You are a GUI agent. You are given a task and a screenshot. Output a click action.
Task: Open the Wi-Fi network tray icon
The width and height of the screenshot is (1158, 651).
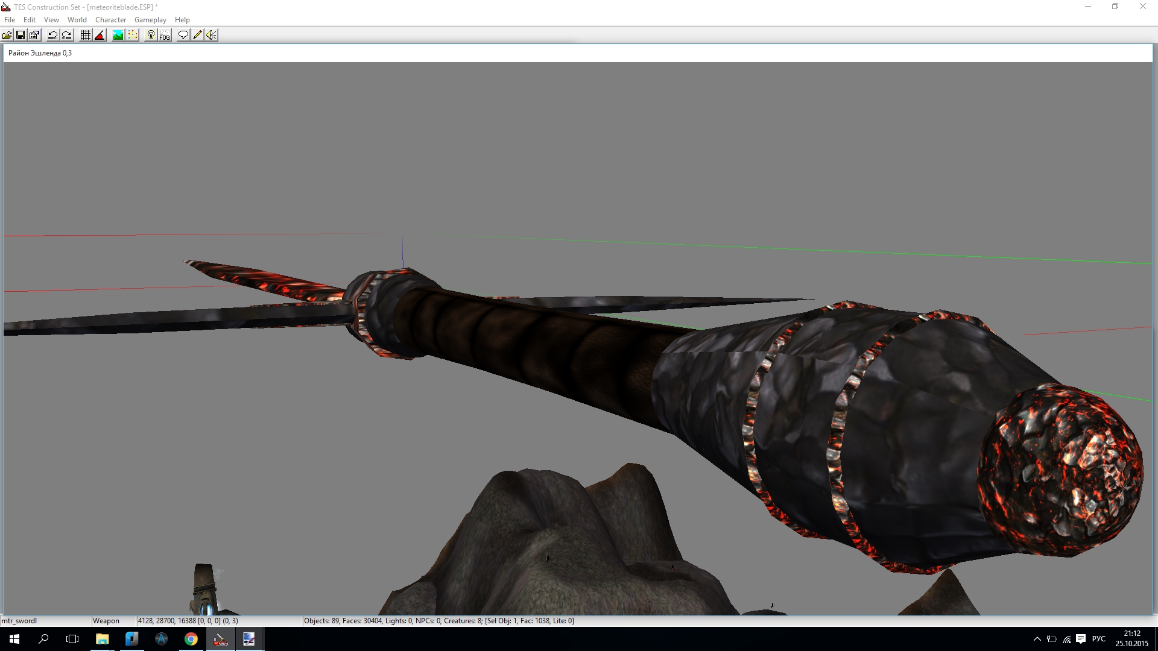point(1067,639)
